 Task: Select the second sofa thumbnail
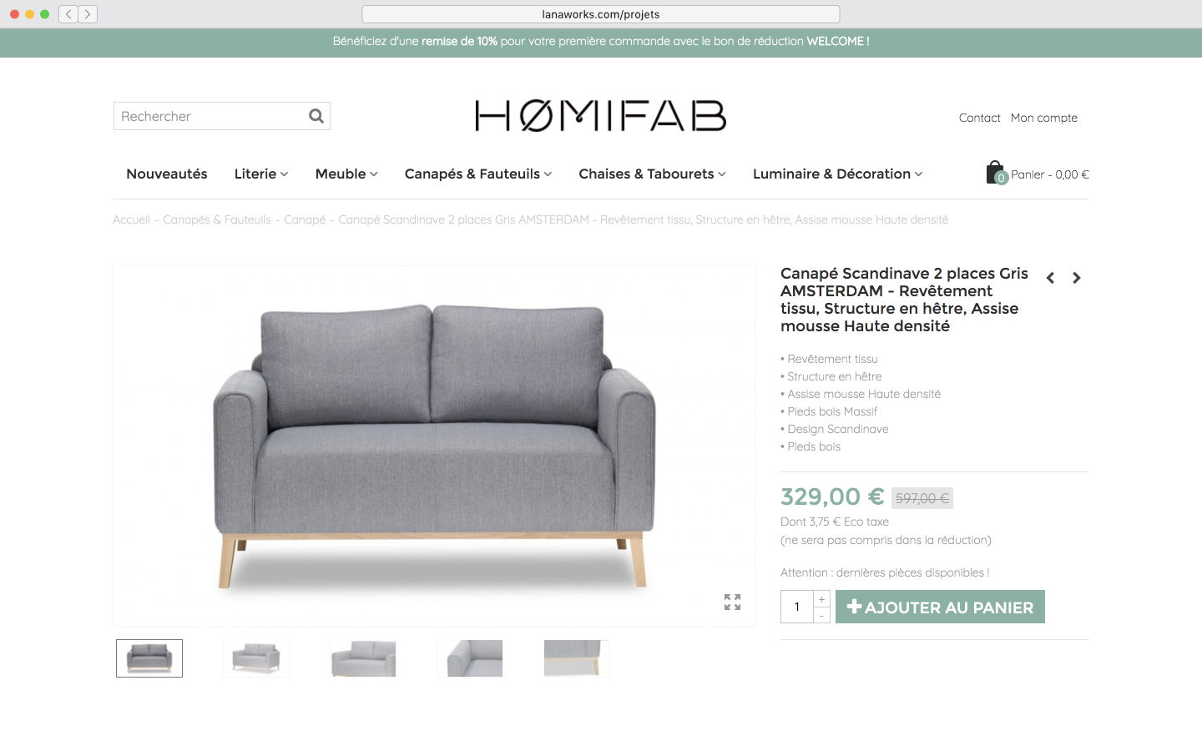click(x=256, y=658)
